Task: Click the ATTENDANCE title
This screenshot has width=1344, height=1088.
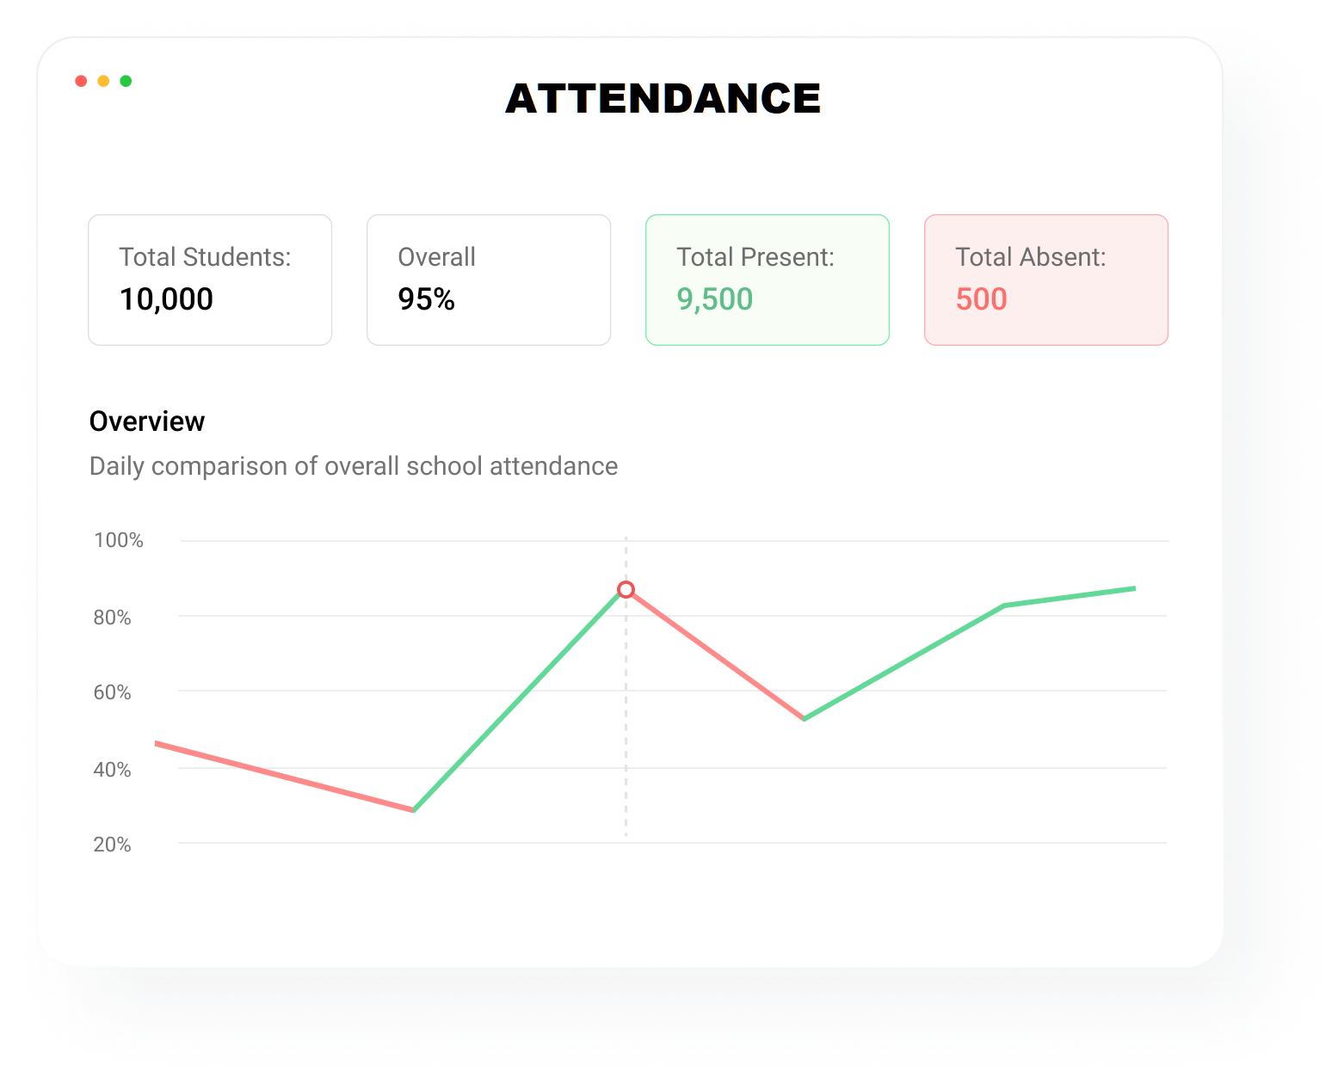Action: pos(663,98)
